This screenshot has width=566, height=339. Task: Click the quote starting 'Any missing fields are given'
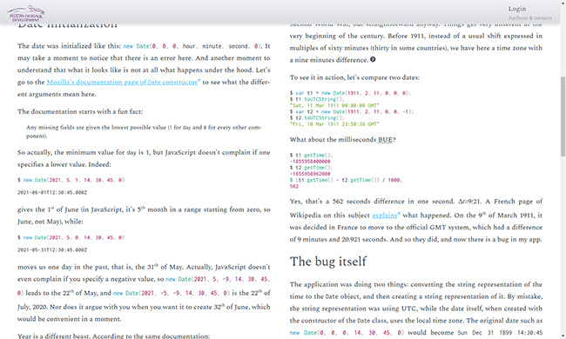pyautogui.click(x=144, y=131)
